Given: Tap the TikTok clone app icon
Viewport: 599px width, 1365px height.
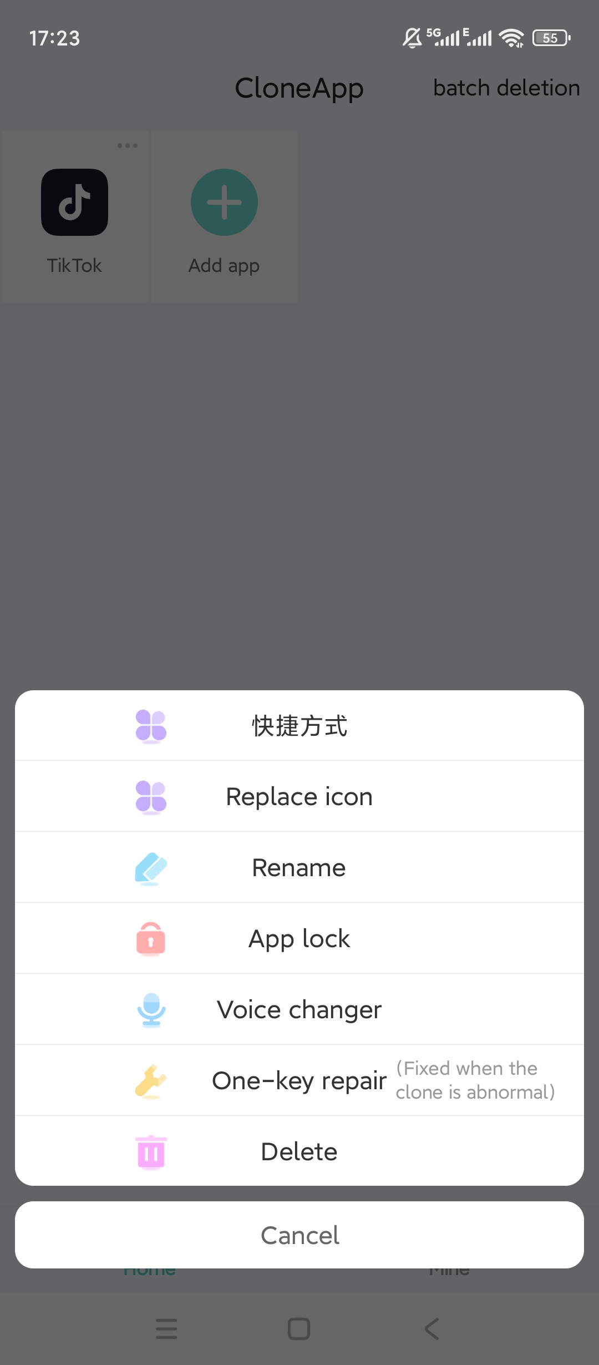Looking at the screenshot, I should pos(75,203).
